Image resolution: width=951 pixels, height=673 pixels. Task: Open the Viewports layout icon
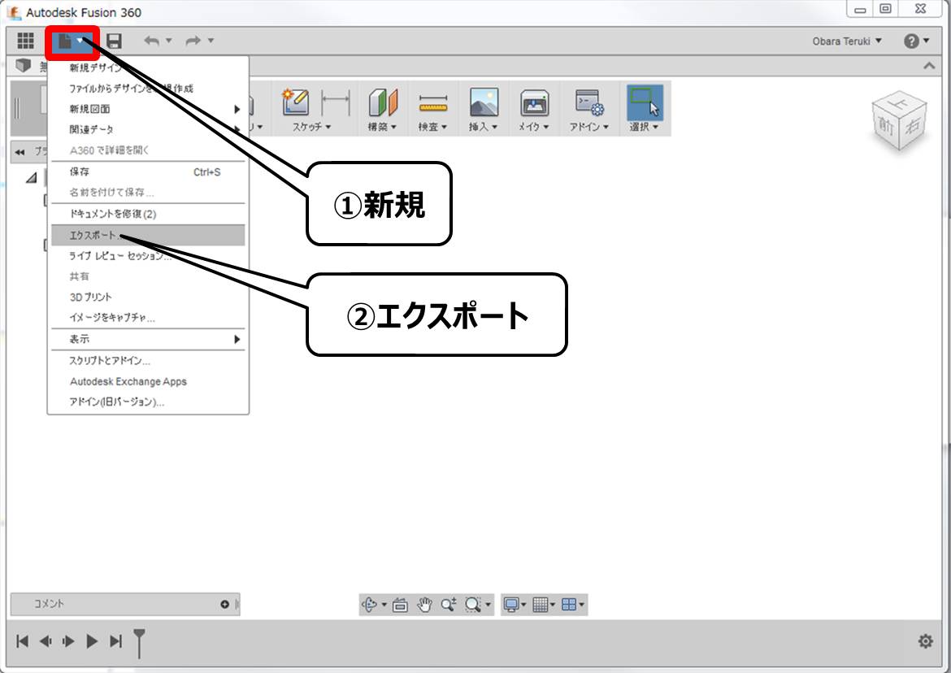click(569, 605)
